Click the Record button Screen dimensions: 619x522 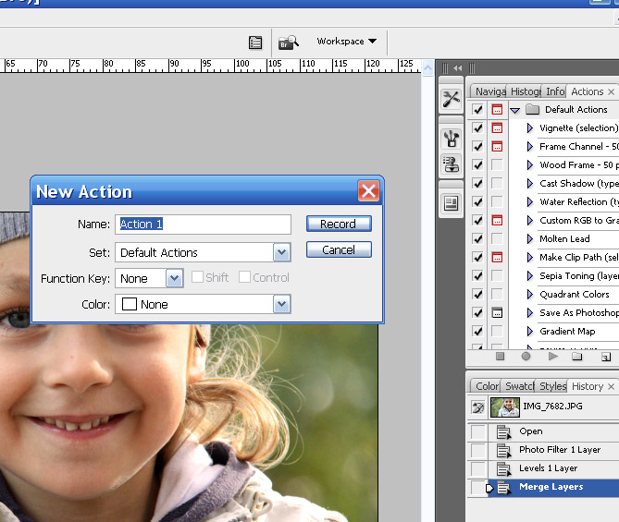(339, 224)
